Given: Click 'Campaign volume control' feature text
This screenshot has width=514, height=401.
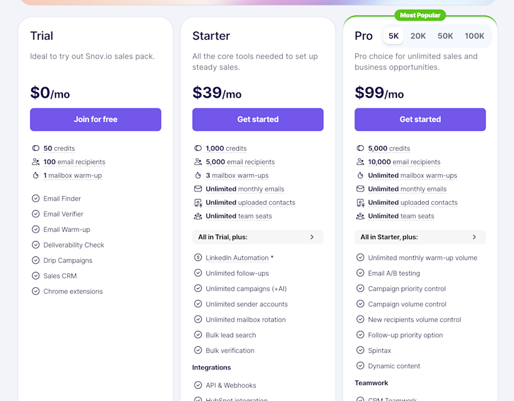Looking at the screenshot, I should [407, 304].
